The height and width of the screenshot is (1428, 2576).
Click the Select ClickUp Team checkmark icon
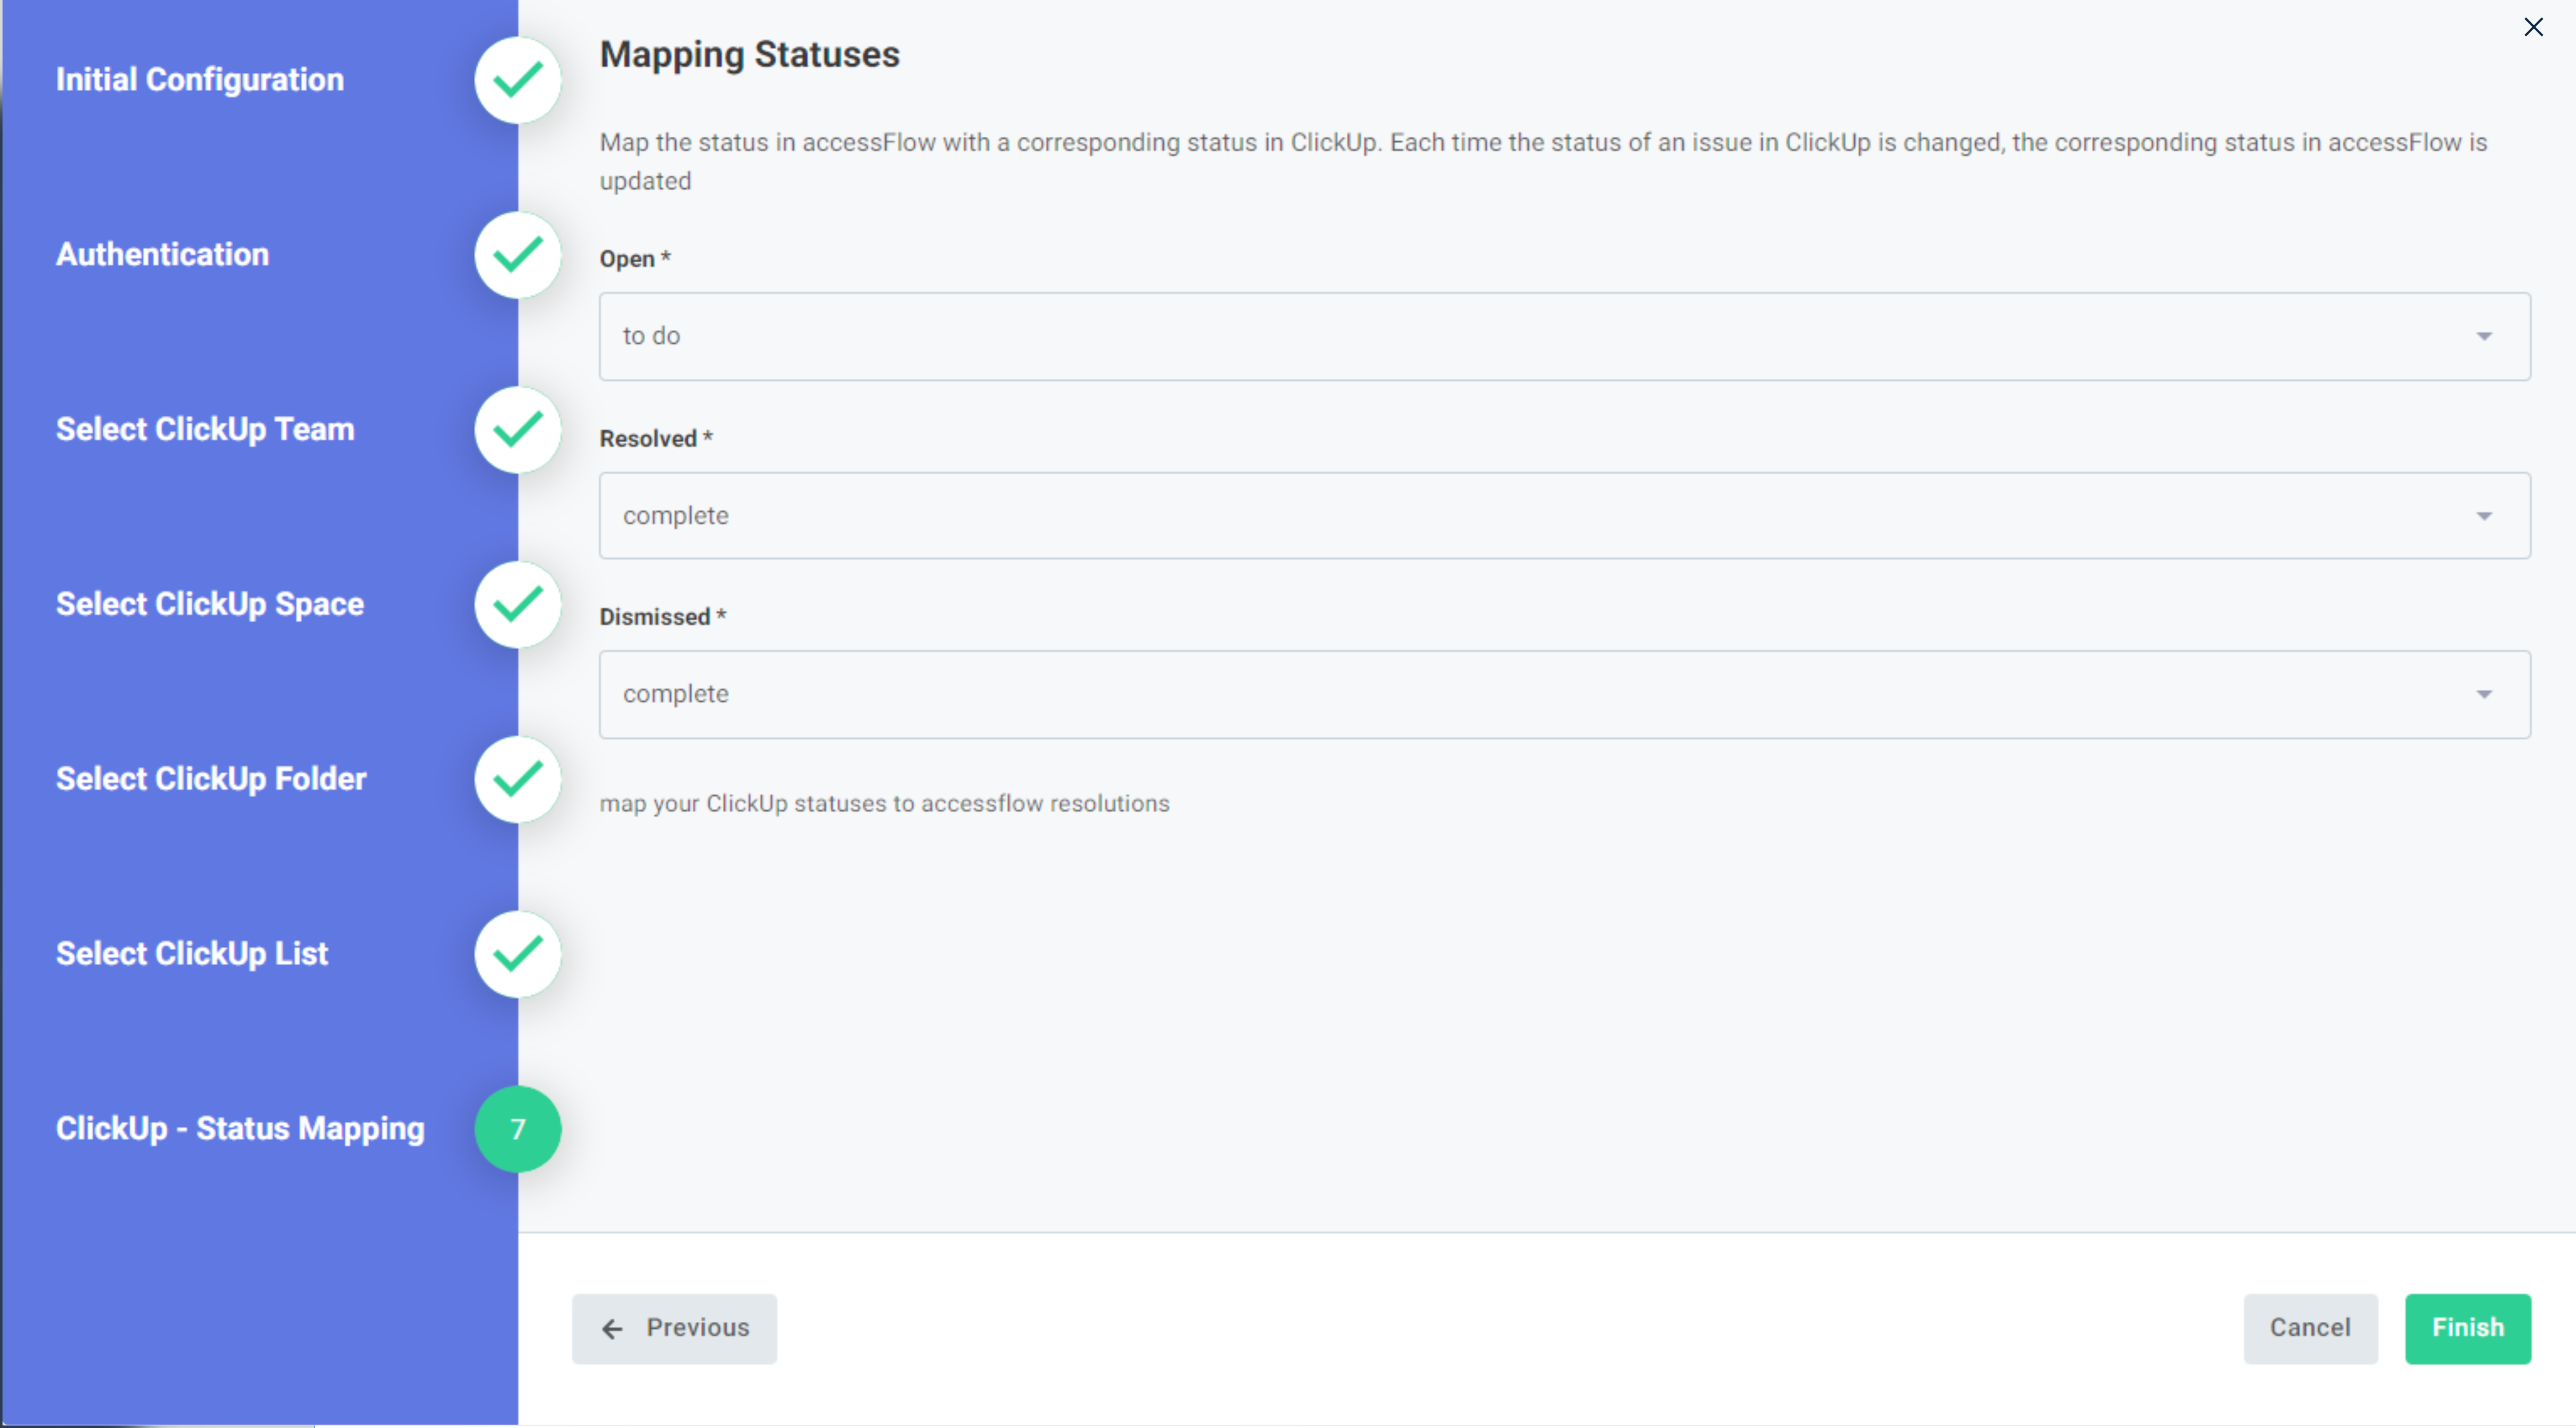pyautogui.click(x=517, y=429)
